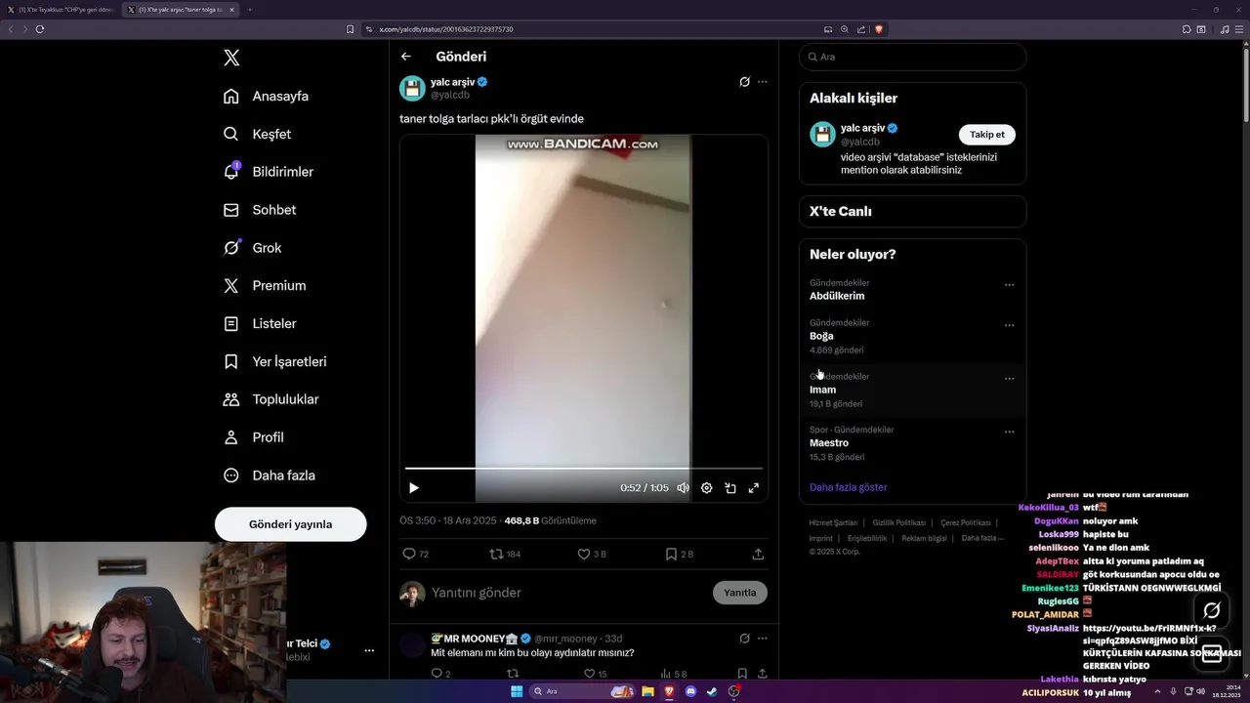Toggle picture-in-picture on the video

click(730, 488)
